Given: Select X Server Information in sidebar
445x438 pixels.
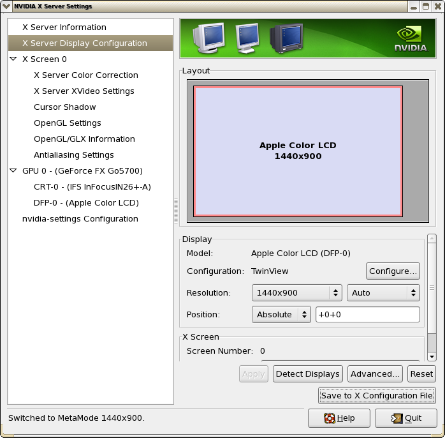Looking at the screenshot, I should click(x=64, y=27).
